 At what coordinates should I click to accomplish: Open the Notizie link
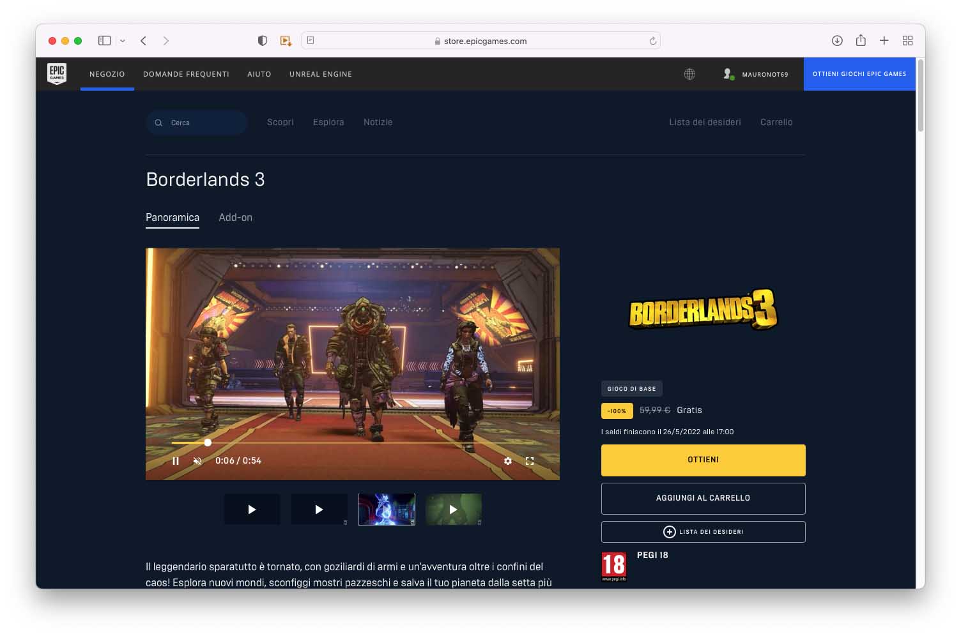click(378, 122)
